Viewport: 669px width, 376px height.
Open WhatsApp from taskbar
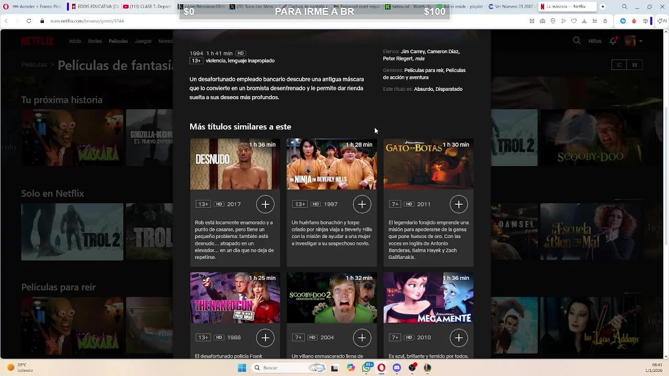[366, 368]
